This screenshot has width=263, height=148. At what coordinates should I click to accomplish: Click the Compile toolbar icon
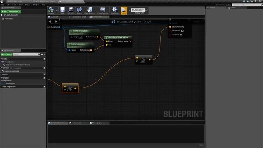(x=51, y=10)
